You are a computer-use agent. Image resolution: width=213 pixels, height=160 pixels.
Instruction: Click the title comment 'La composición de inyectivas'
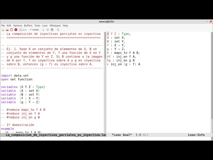51,34
